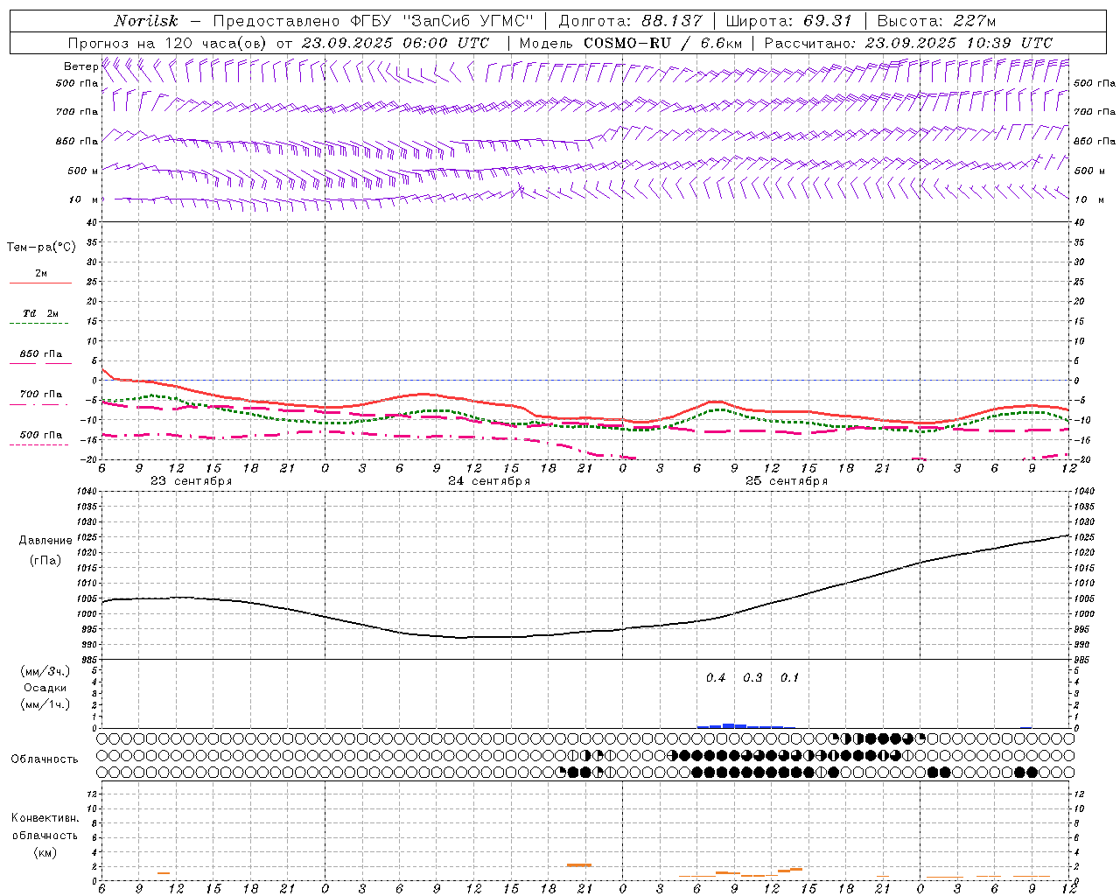Select the "(мм/1ч.)" precipitation unit label

coord(45,704)
